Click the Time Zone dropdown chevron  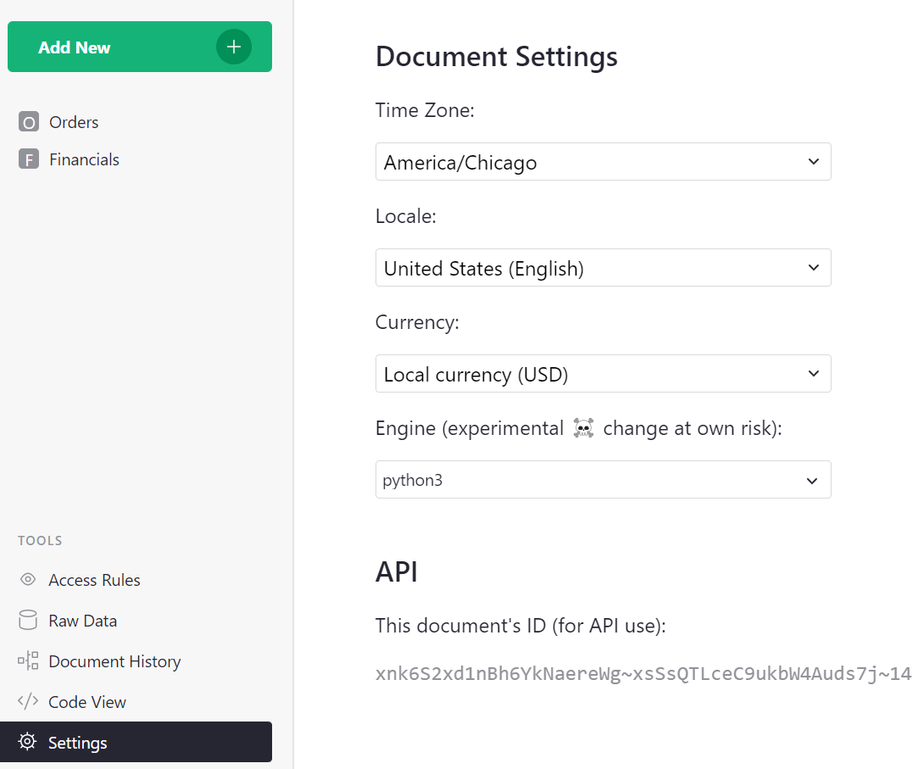813,161
